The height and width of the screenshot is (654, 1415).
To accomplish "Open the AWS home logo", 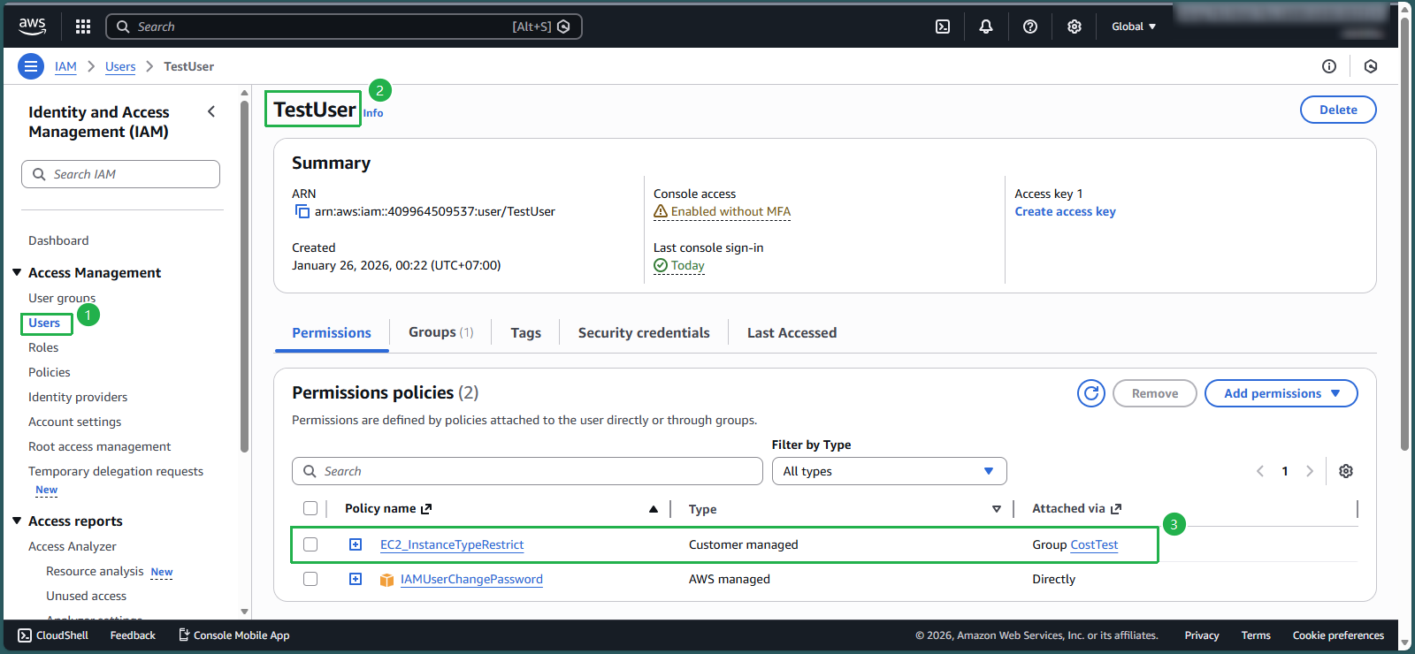I will [x=33, y=27].
